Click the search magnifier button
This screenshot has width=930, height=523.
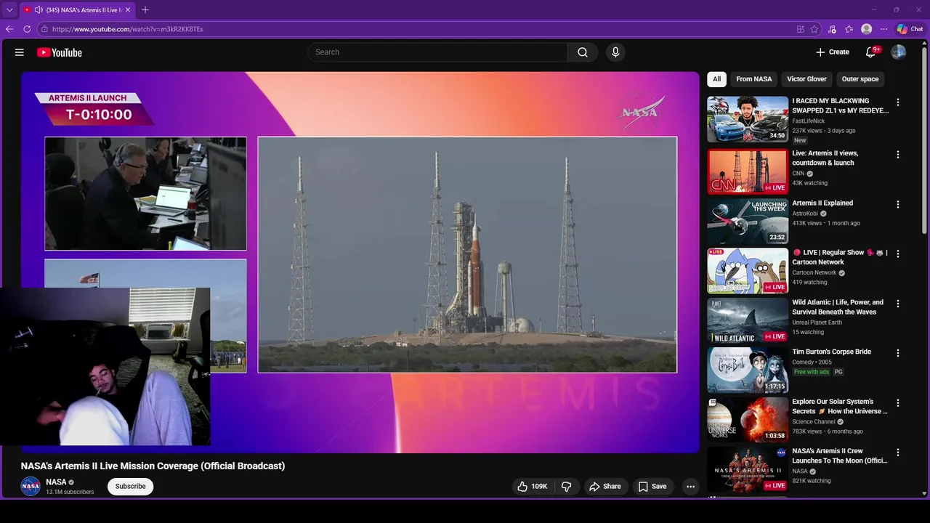pyautogui.click(x=583, y=52)
